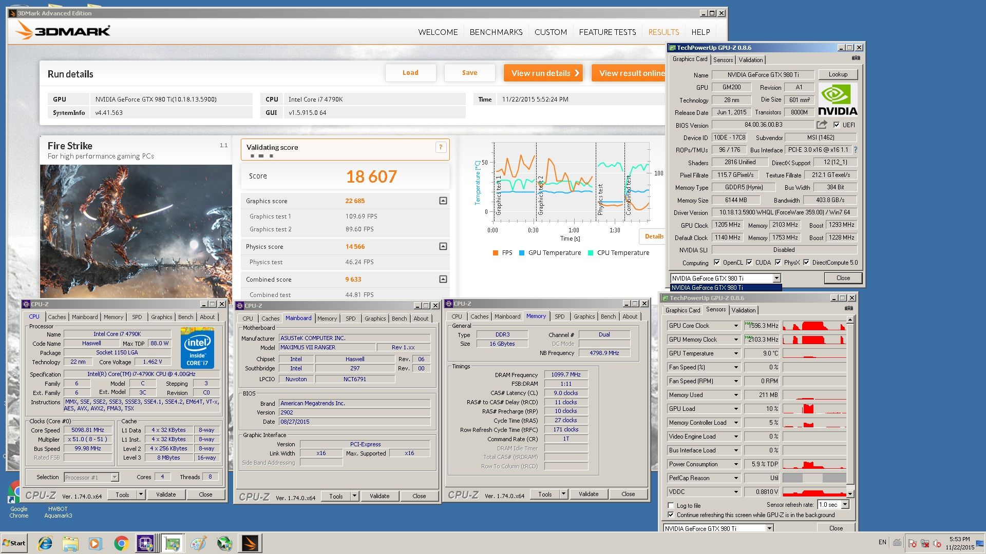Click the network tray icon with red X
986x554 pixels.
click(x=925, y=543)
